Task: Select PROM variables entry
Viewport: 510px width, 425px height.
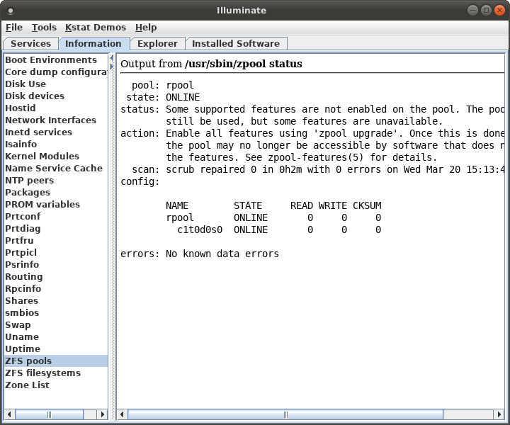Action: point(56,204)
